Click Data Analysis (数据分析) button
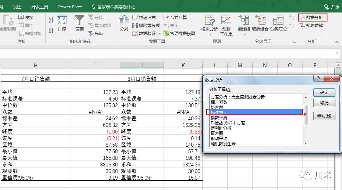Viewport: 342px width, 190px height. click(x=313, y=17)
